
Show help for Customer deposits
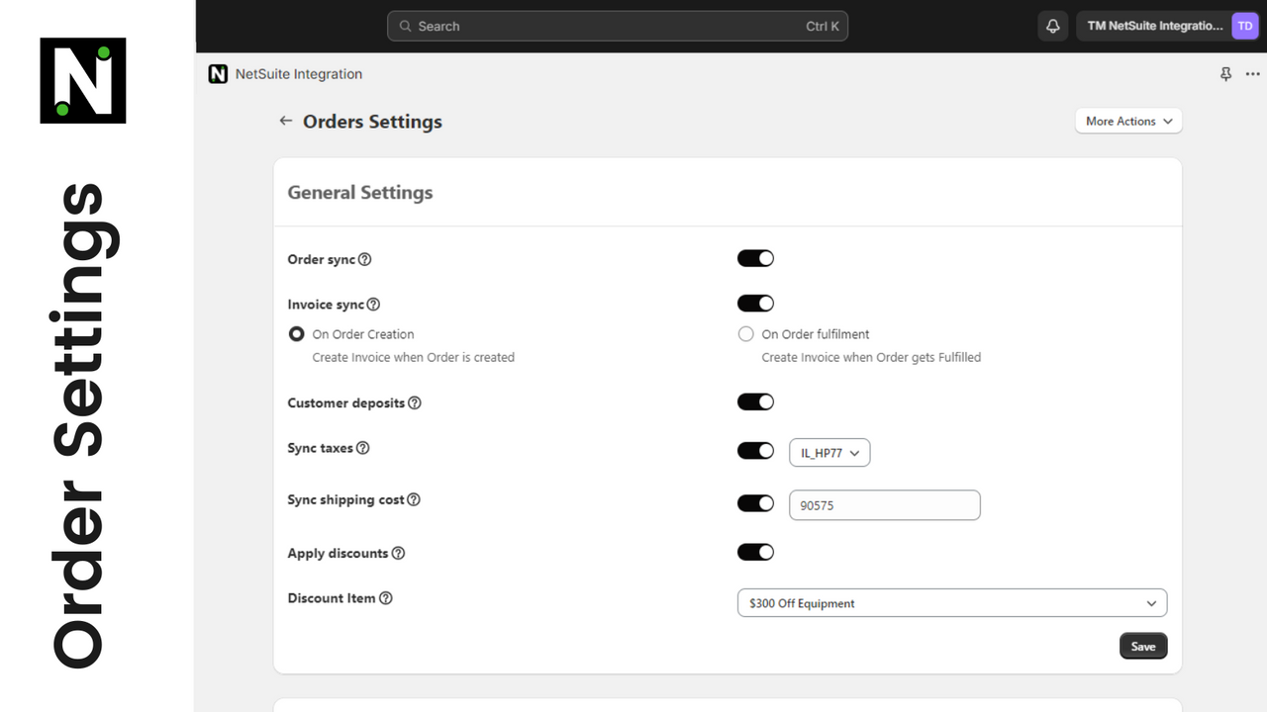(415, 402)
